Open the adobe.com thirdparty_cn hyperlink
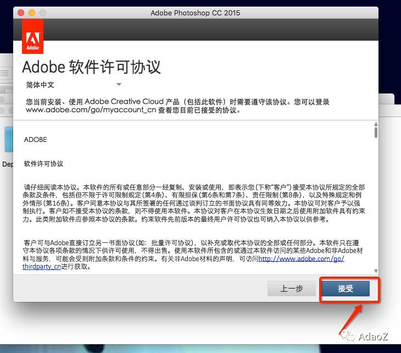The image size is (401, 353). pyautogui.click(x=301, y=259)
